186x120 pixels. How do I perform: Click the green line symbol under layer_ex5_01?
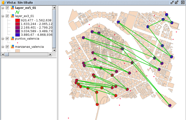click(x=17, y=12)
